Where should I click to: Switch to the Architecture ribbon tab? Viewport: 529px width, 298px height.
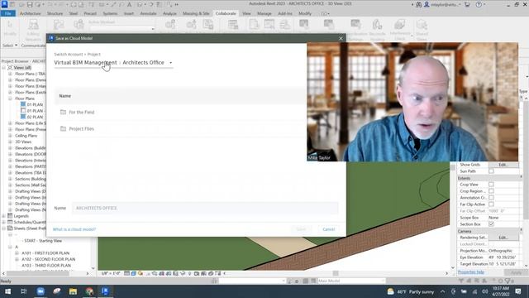(x=30, y=13)
